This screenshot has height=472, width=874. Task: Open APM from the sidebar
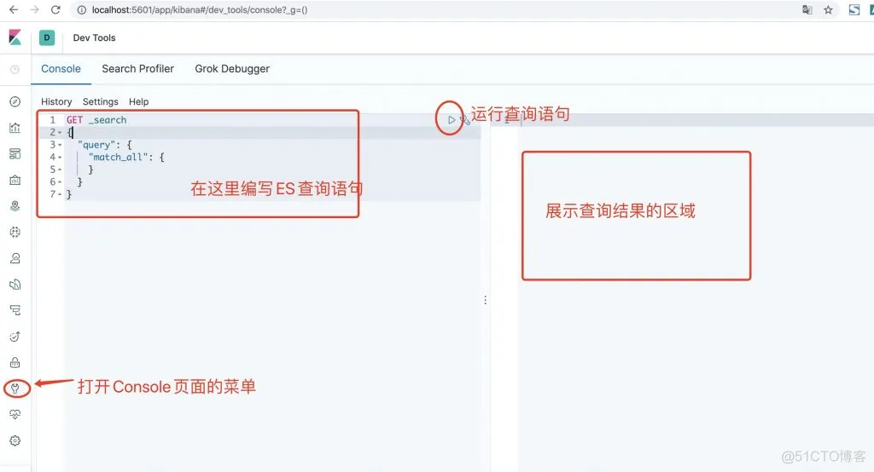(x=15, y=310)
